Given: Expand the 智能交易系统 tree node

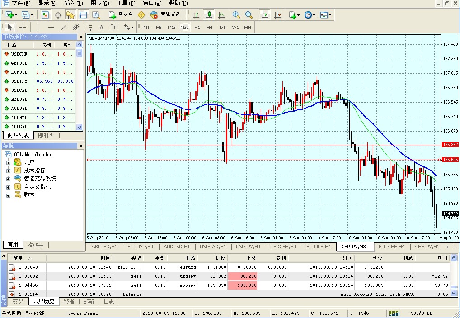Looking at the screenshot, I should pos(8,179).
